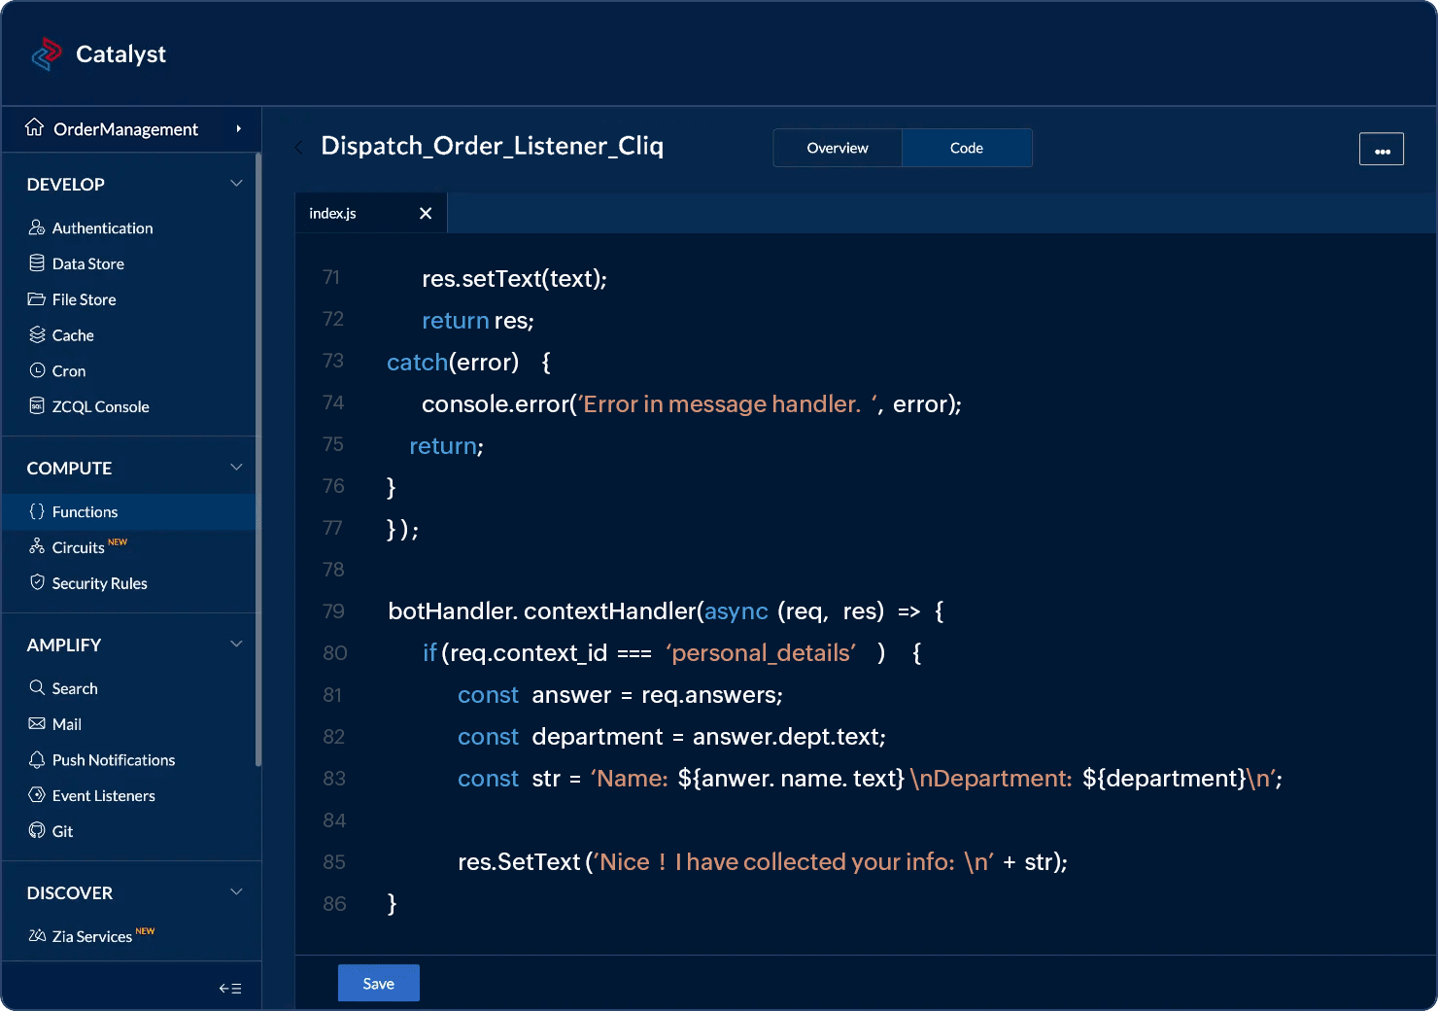Place the cursor on the res.setText(text) line
This screenshot has width=1438, height=1011.
pos(514,279)
